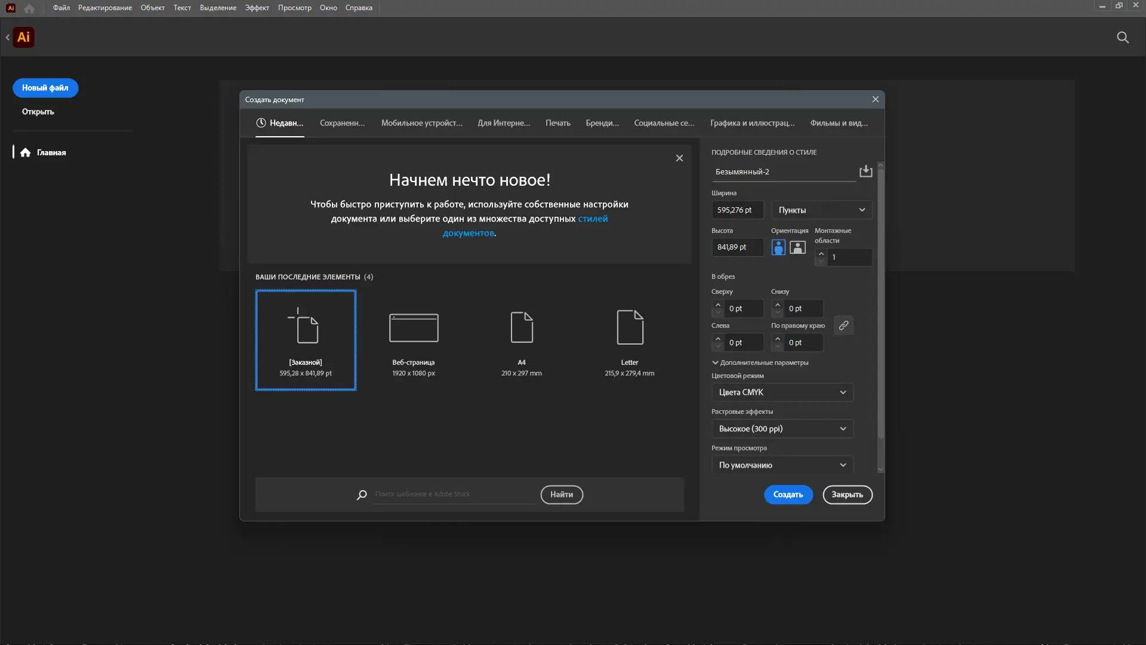The height and width of the screenshot is (645, 1146).
Task: Click the Ширина width input field
Action: (x=737, y=210)
